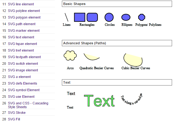Select the blue circle shape

(x=109, y=17)
